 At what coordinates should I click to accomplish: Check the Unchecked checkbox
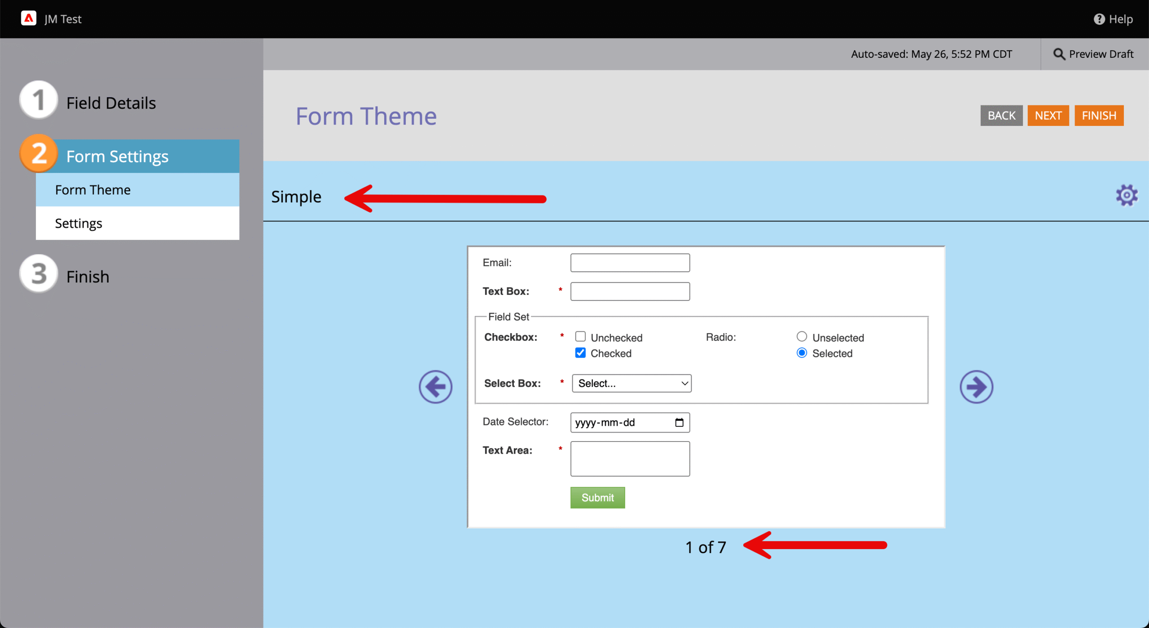(x=580, y=337)
